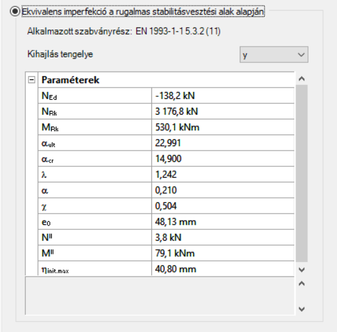
Task: Click the description box scroll up arrow
Action: tap(302, 283)
